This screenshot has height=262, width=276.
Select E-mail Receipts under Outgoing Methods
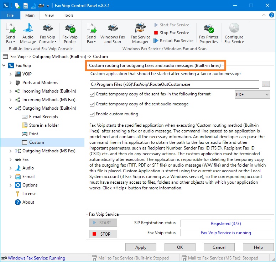coord(43,117)
